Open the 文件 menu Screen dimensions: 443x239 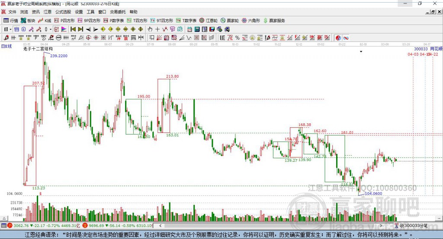(x=12, y=12)
